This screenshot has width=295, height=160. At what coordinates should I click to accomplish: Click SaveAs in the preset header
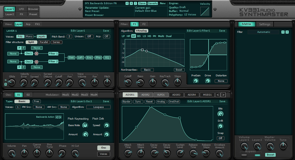(x=152, y=3)
